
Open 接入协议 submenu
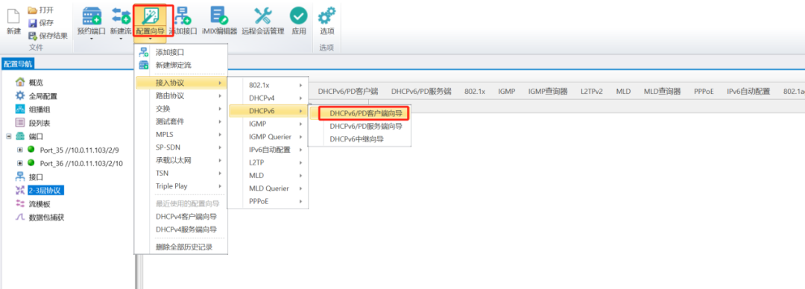click(x=180, y=83)
